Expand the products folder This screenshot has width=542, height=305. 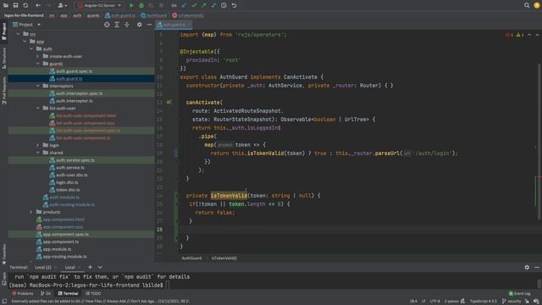pos(31,212)
